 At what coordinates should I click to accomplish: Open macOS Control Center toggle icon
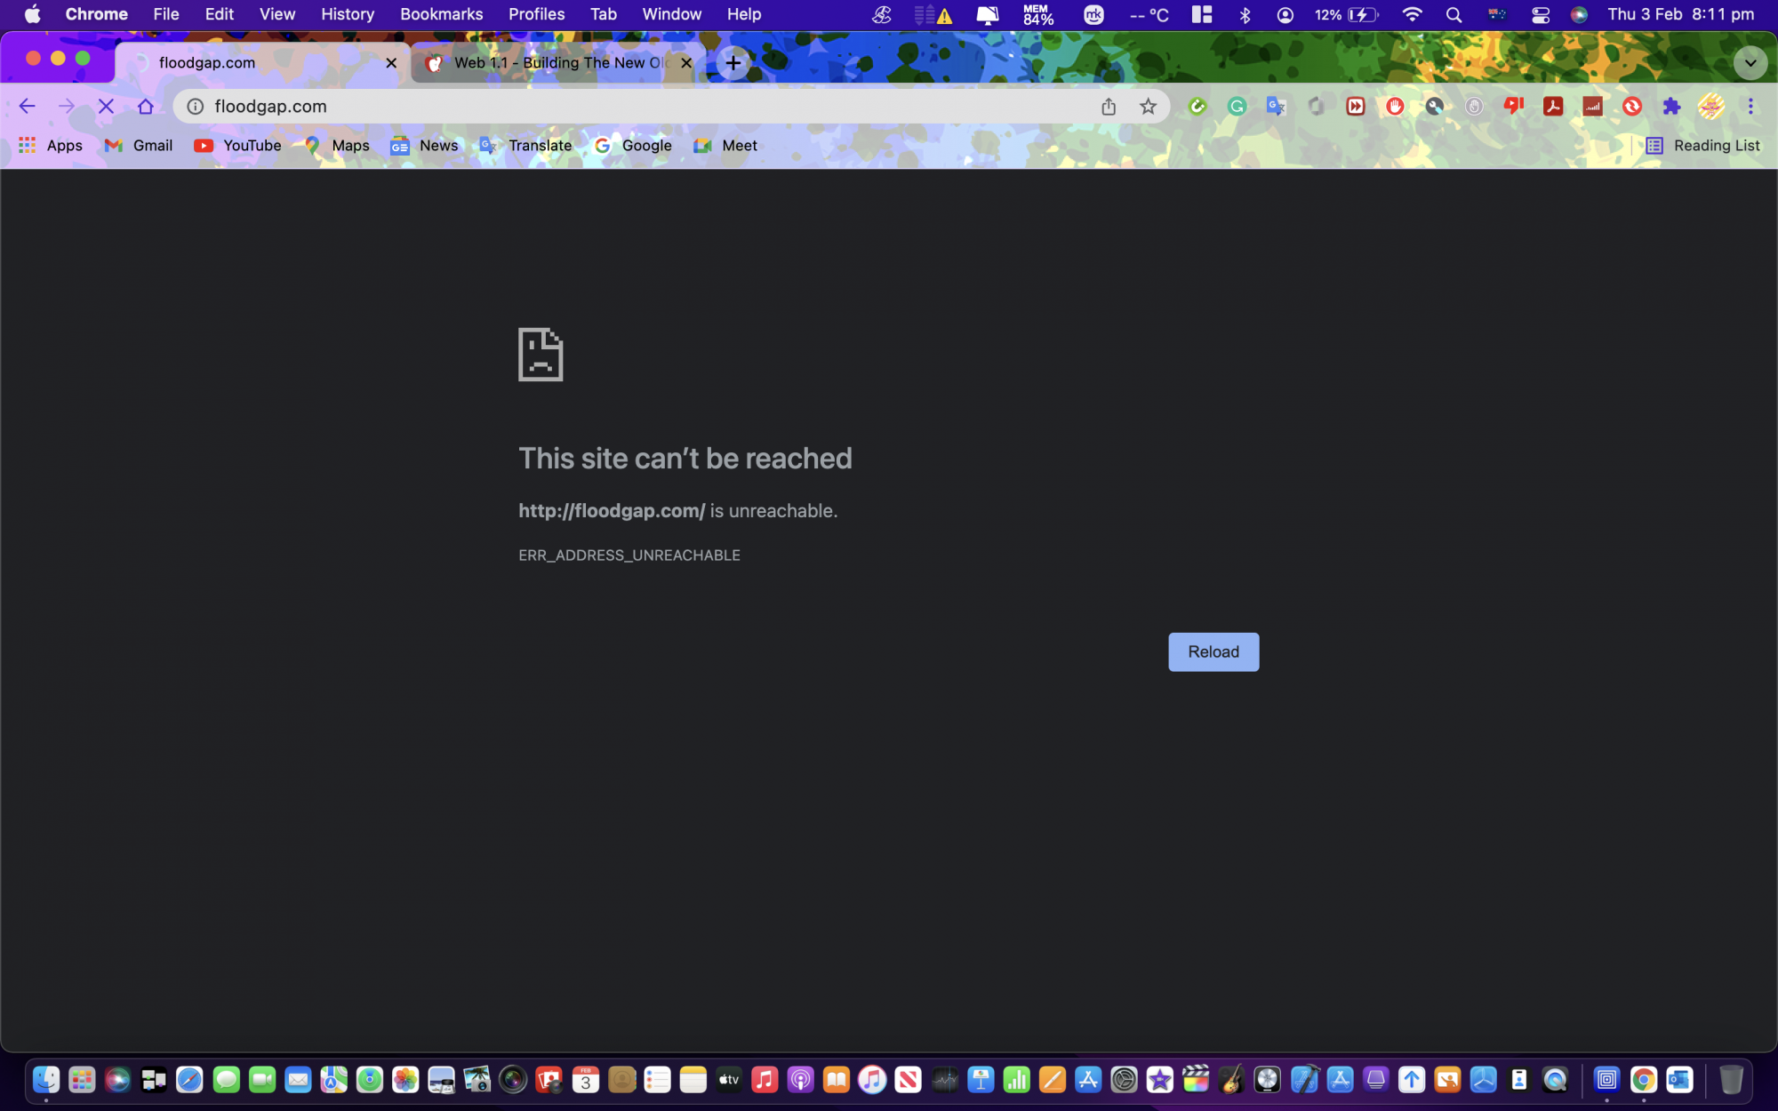1541,14
